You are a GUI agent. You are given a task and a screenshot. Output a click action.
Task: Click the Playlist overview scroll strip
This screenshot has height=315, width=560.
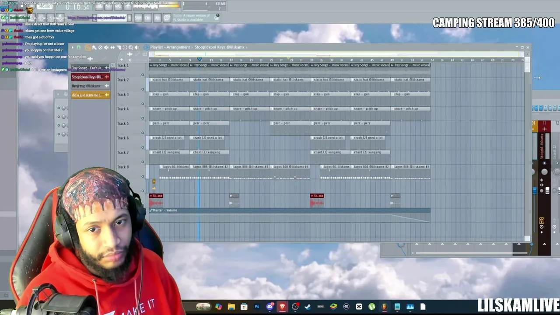337,55
